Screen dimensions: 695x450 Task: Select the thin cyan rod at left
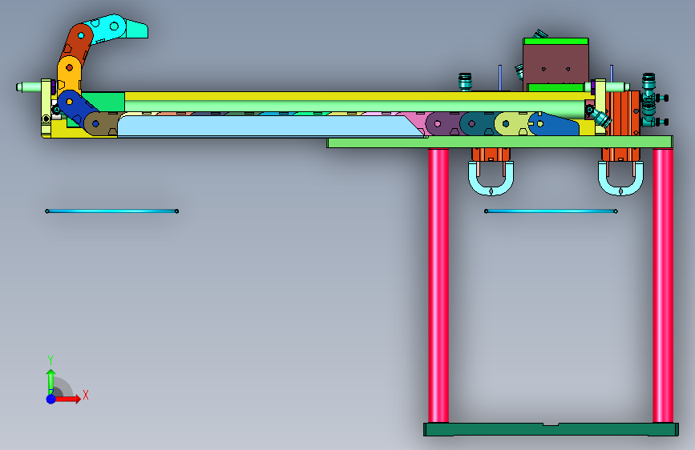111,211
